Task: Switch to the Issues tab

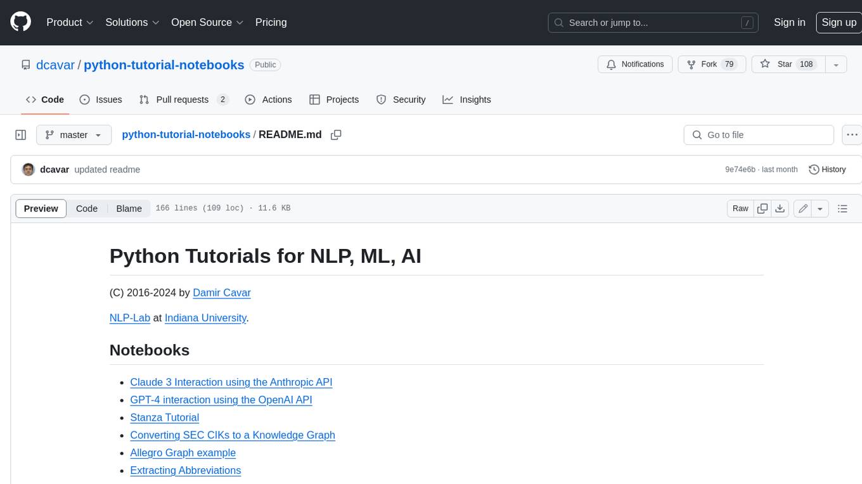Action: coord(101,99)
